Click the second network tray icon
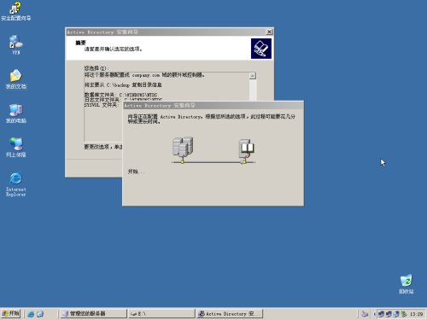Viewport: 427px width, 320px height. click(x=389, y=314)
